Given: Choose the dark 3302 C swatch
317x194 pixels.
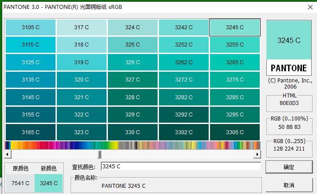Looking at the screenshot, I should [x=184, y=132].
